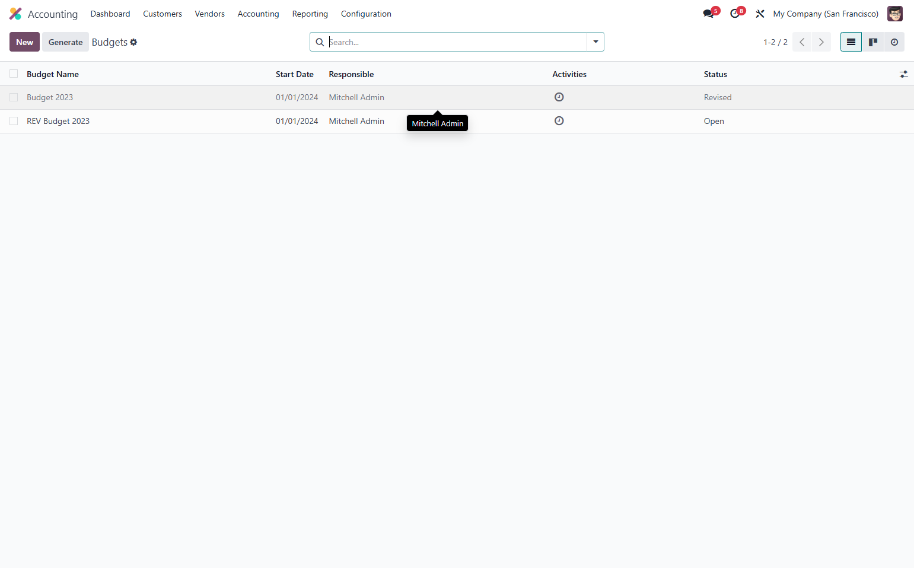Switch to kanban view

pos(873,42)
